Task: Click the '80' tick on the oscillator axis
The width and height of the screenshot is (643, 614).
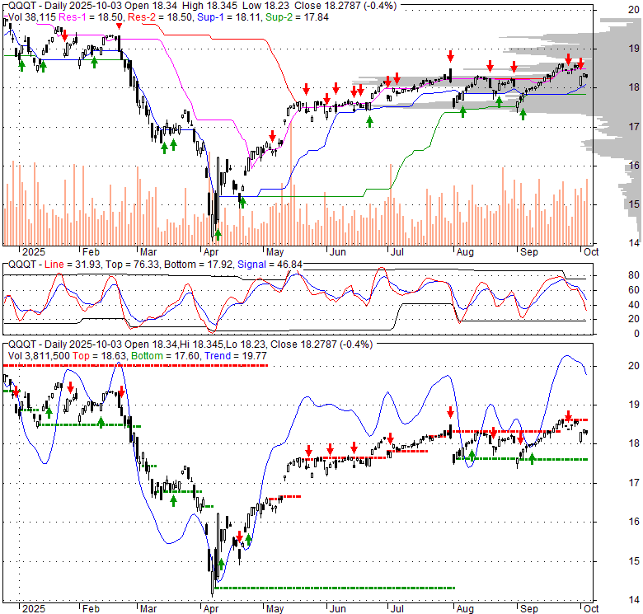Action: (x=634, y=275)
